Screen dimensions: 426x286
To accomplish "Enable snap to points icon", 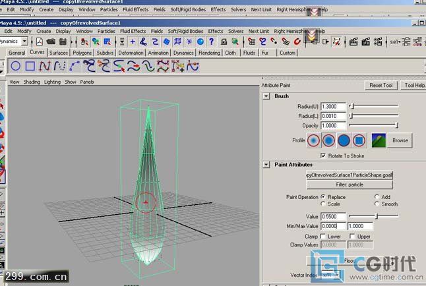I will point(274,42).
